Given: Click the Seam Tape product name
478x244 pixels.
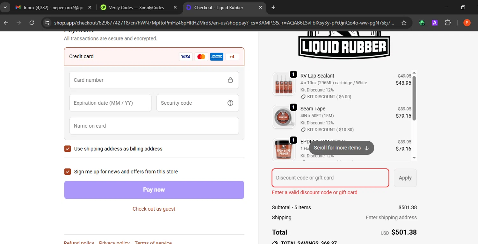Looking at the screenshot, I should point(313,109).
